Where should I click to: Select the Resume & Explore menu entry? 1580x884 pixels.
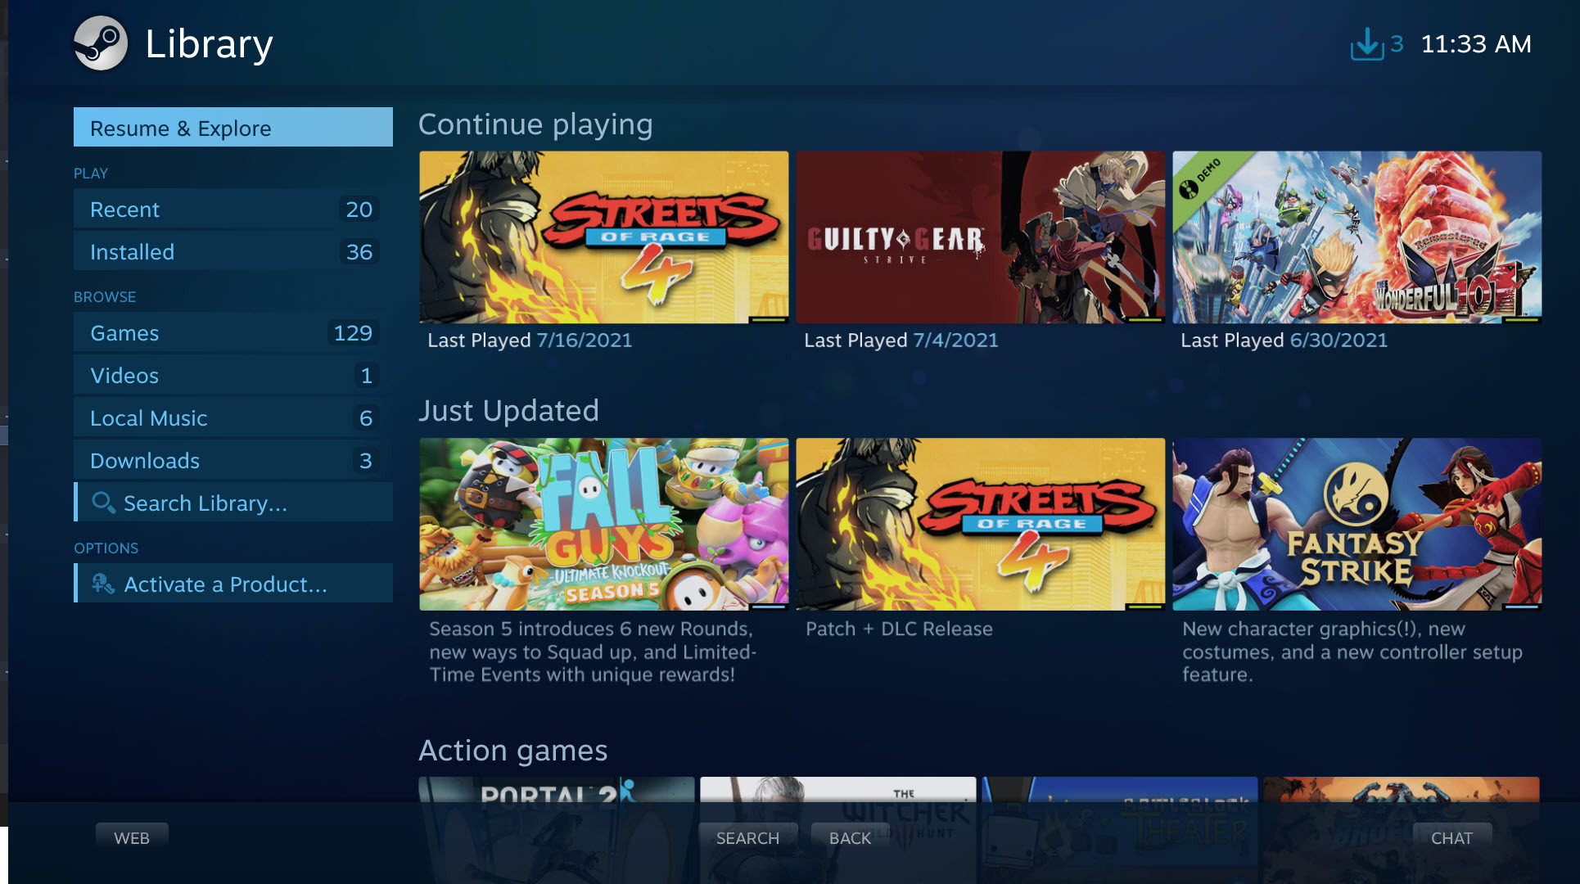pyautogui.click(x=233, y=127)
